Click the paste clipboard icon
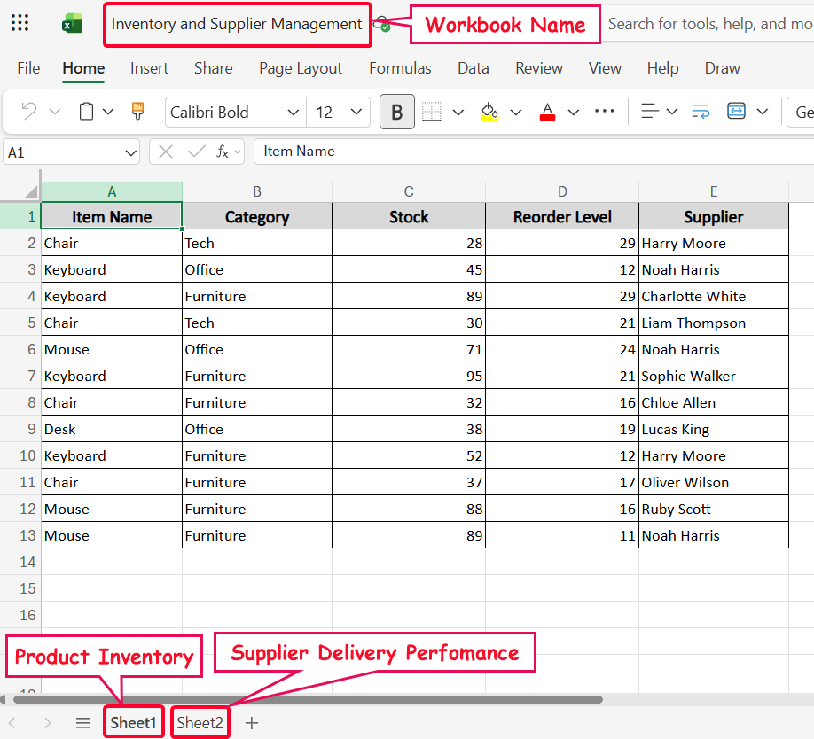This screenshot has width=814, height=739. (86, 112)
